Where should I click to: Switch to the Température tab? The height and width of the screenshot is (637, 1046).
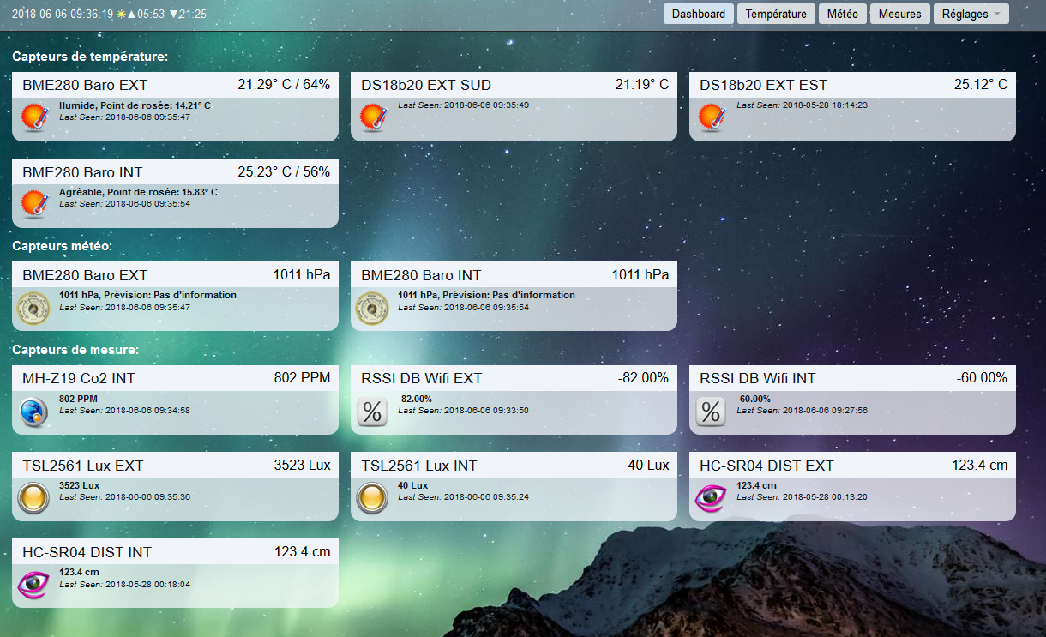coord(776,14)
